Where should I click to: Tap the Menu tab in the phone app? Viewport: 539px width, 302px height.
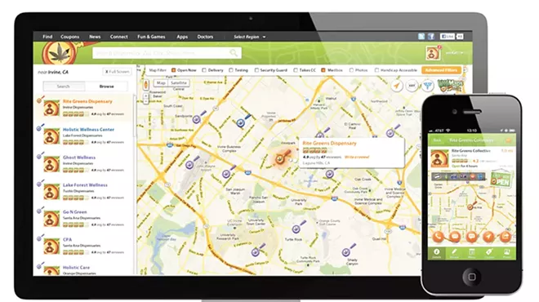coord(472,253)
